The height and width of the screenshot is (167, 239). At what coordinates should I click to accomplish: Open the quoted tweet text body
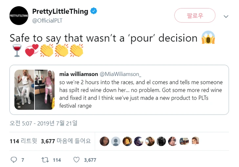(141, 94)
